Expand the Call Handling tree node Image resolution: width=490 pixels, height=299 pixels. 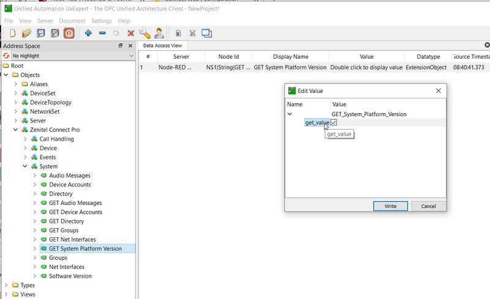tap(25, 139)
